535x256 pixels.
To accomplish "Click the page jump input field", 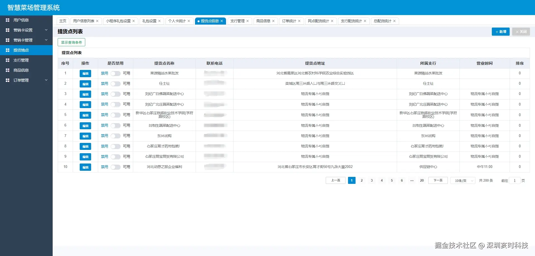I will (515, 181).
